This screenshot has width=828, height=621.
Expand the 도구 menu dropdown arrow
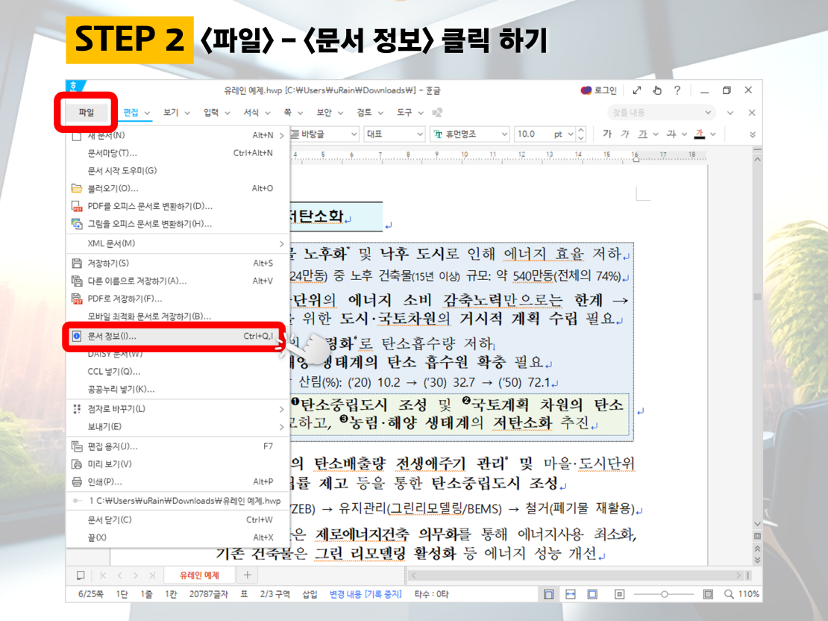click(421, 113)
